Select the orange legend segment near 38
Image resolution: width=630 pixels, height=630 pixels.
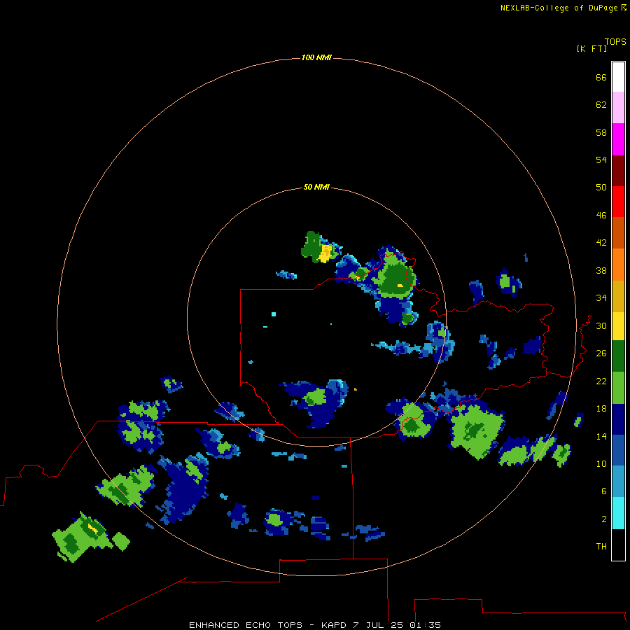tap(618, 265)
